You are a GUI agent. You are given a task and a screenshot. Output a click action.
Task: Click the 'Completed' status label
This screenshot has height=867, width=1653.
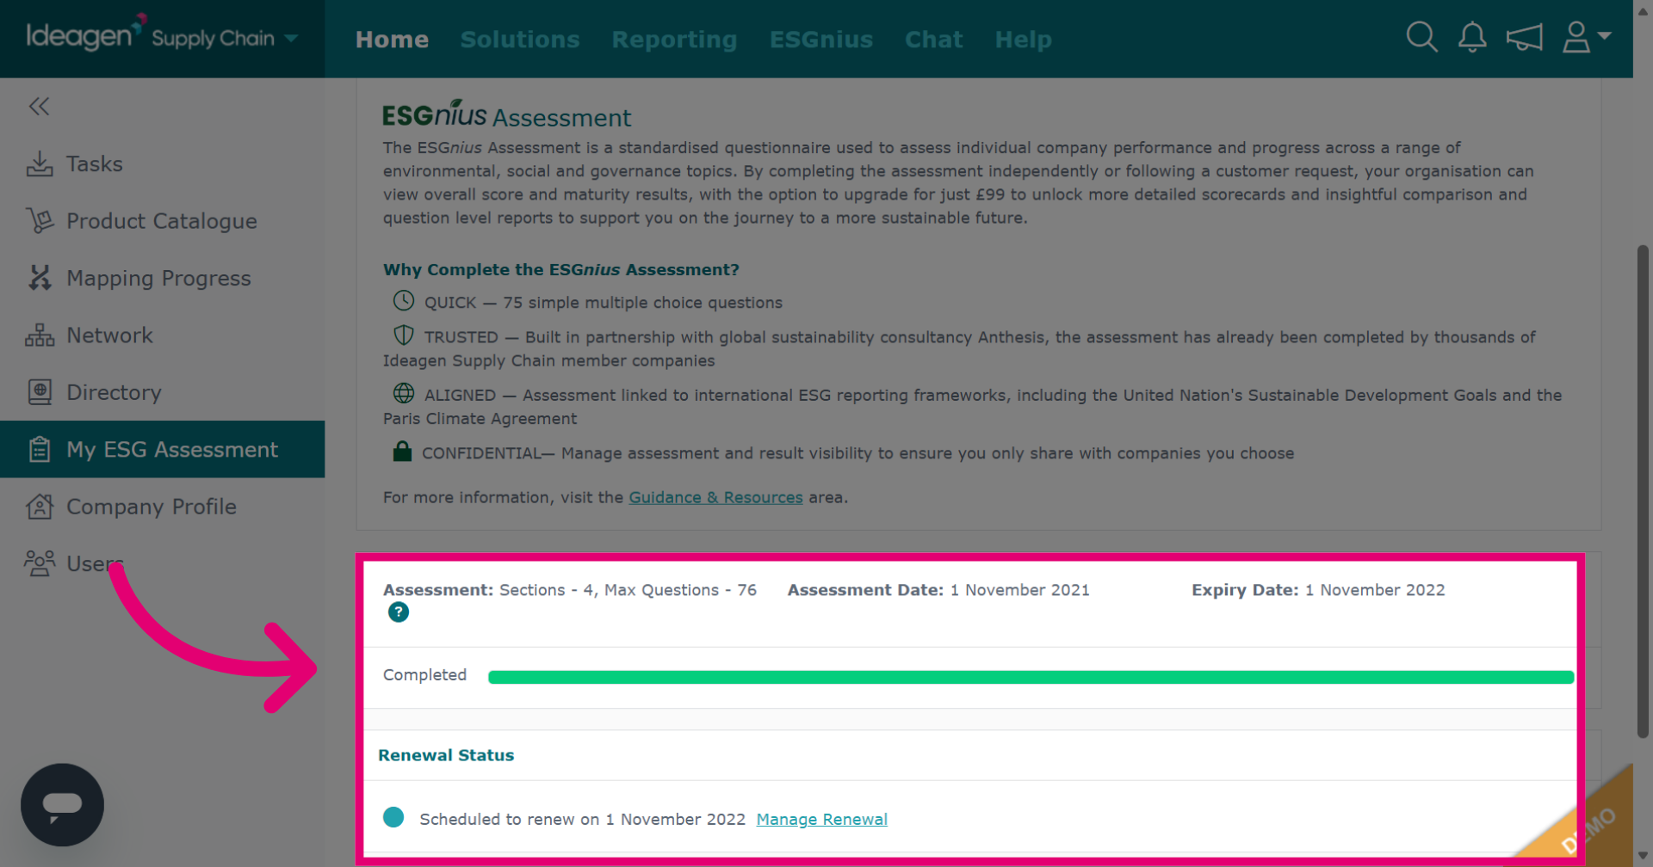424,675
